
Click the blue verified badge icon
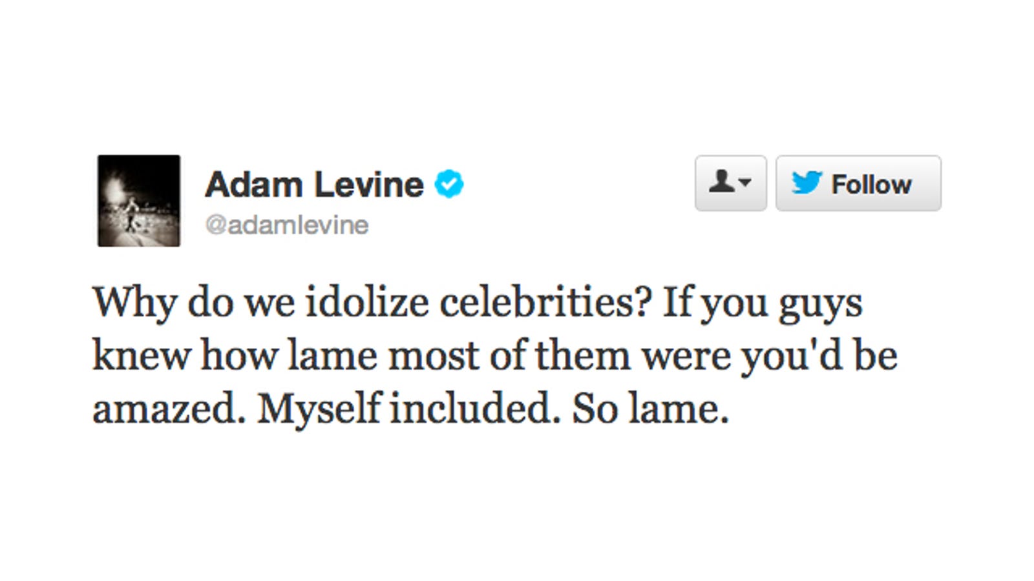tap(449, 185)
